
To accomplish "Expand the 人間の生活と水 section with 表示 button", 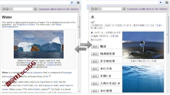I will 95,84.
